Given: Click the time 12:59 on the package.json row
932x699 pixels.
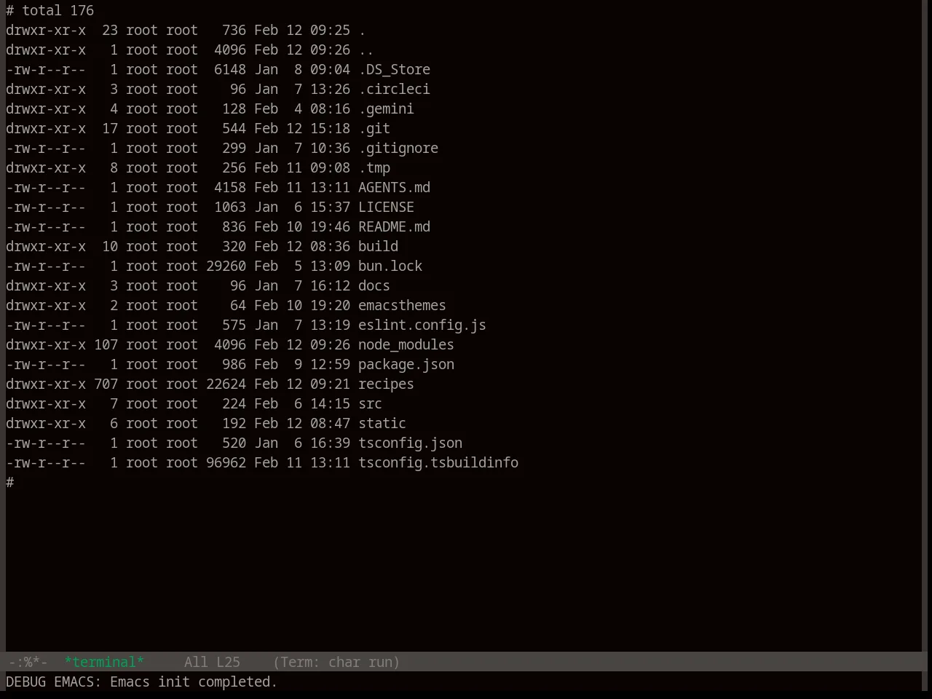Looking at the screenshot, I should point(330,364).
